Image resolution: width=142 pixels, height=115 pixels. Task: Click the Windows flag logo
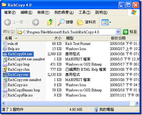134,12
